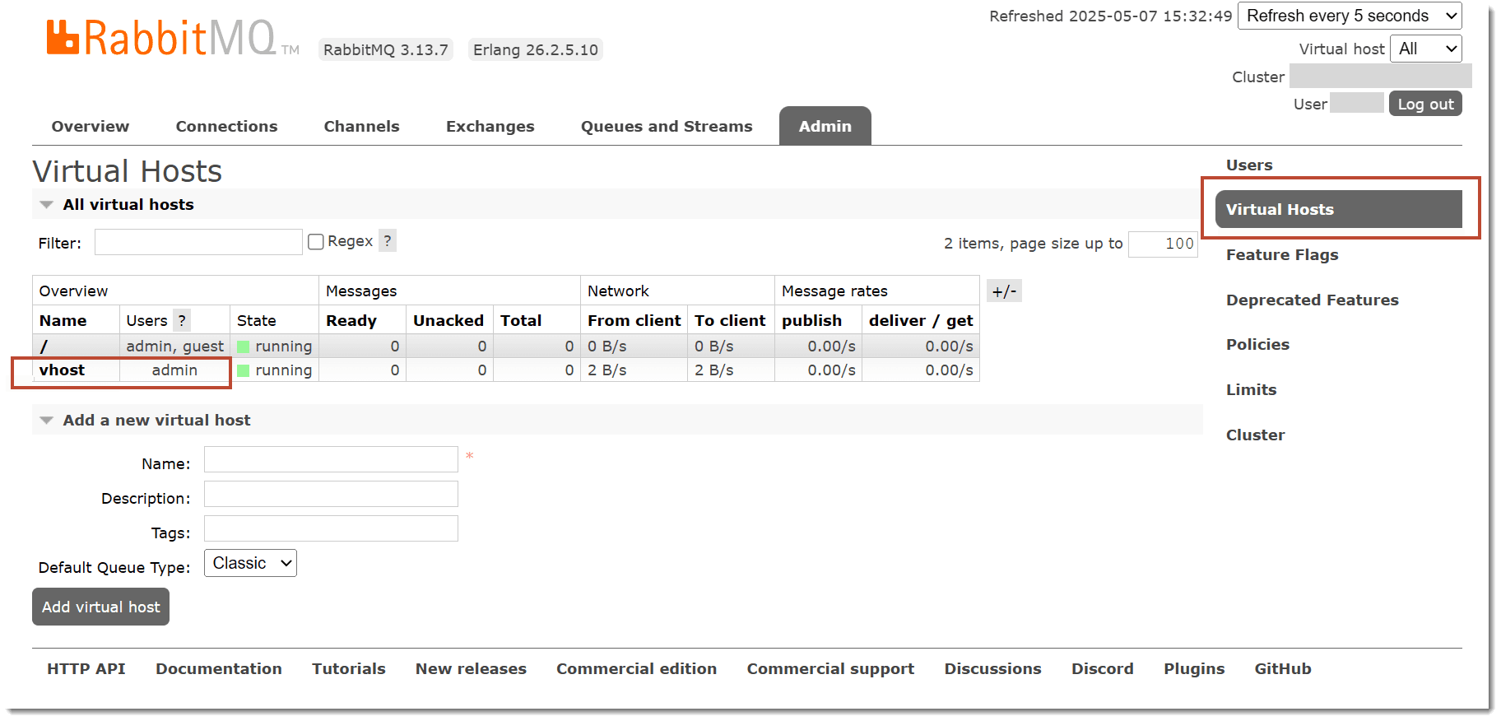Screen dimensions: 1501x721
Task: Click the 2 B/s From client value
Action: coord(607,370)
